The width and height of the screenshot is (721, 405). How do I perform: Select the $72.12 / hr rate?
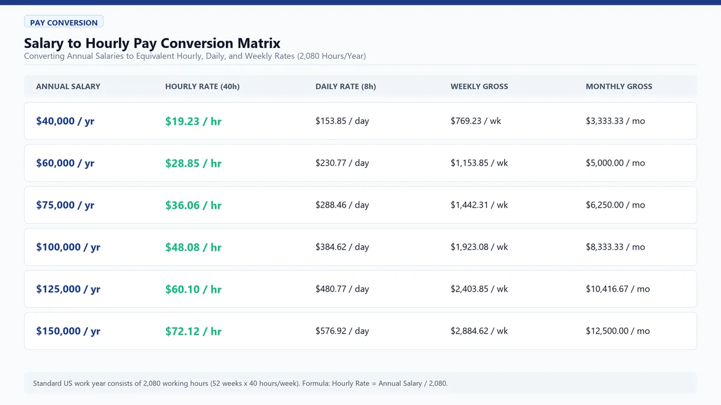pos(193,331)
